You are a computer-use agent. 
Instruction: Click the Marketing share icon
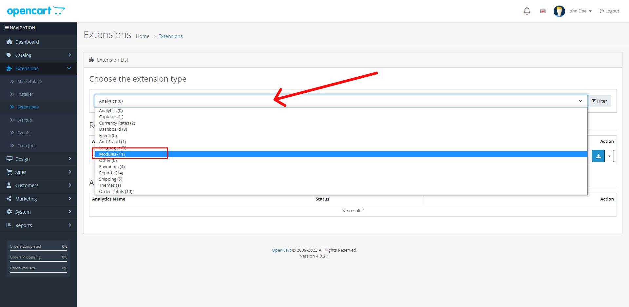pos(9,199)
